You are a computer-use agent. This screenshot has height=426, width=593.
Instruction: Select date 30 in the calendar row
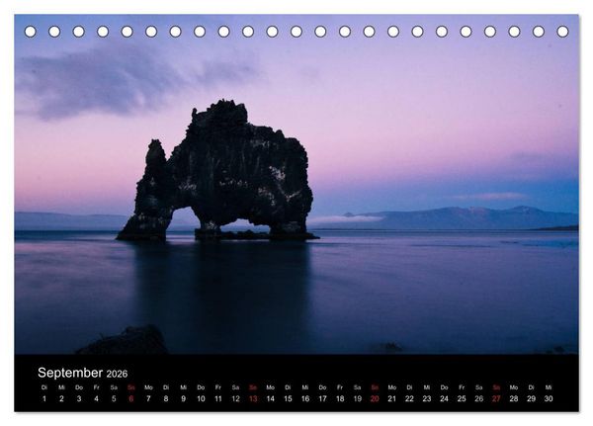click(x=549, y=398)
